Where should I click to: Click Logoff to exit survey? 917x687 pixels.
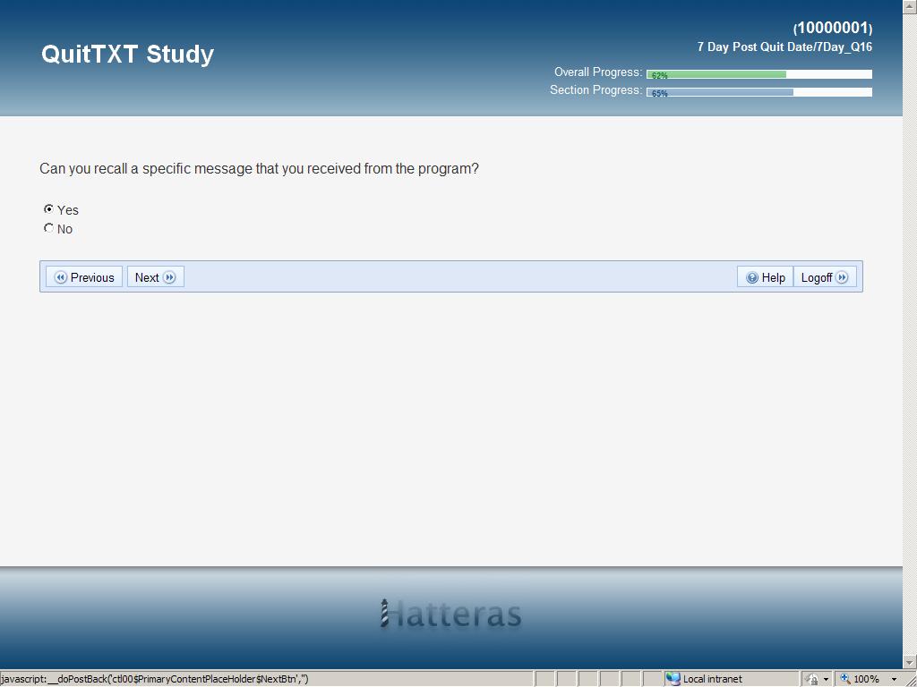825,277
